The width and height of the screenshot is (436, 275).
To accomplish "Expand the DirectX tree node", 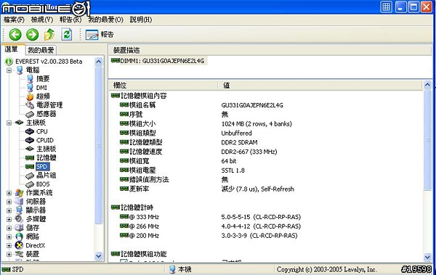I will (9, 245).
